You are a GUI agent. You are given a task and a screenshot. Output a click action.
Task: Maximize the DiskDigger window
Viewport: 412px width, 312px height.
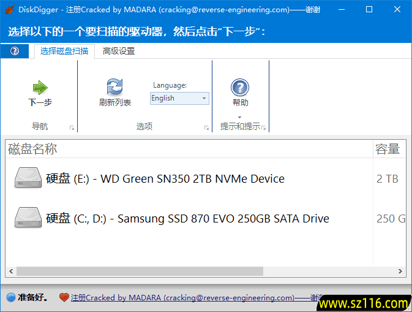click(369, 9)
